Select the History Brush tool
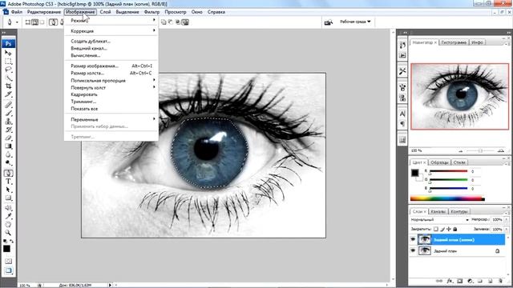The image size is (513, 288). click(x=8, y=130)
